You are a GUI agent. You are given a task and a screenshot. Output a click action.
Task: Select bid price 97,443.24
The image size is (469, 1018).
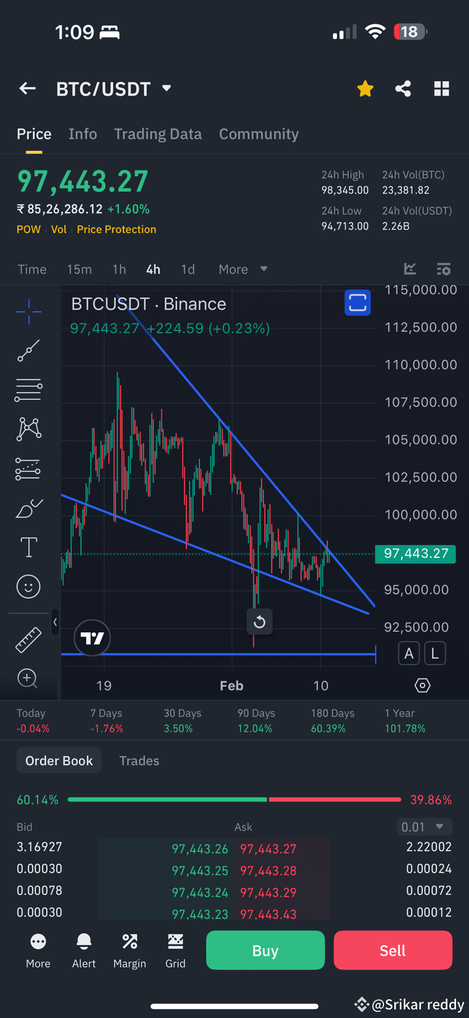tap(200, 893)
